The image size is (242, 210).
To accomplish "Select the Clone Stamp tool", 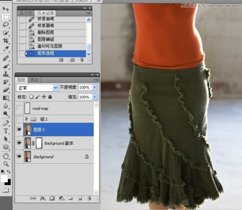I will tap(6, 74).
